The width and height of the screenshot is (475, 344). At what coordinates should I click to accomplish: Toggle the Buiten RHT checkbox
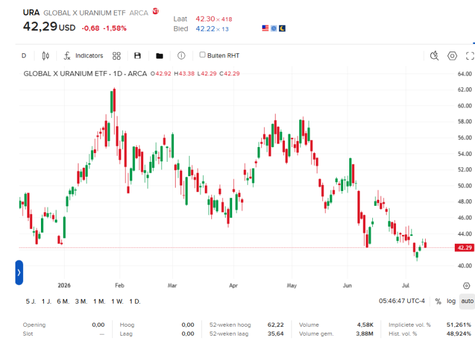(x=202, y=55)
